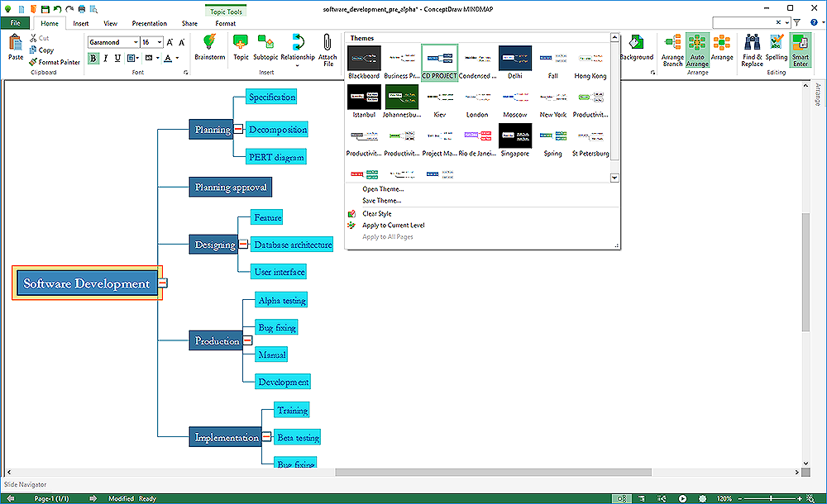The height and width of the screenshot is (504, 827).
Task: Run the Spelling checker
Action: [777, 50]
